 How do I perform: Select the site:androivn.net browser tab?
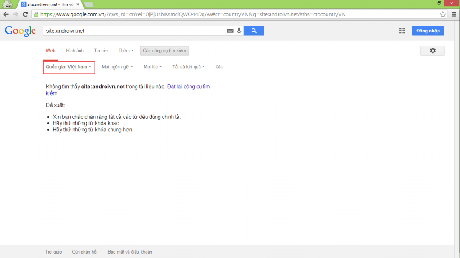50,4
